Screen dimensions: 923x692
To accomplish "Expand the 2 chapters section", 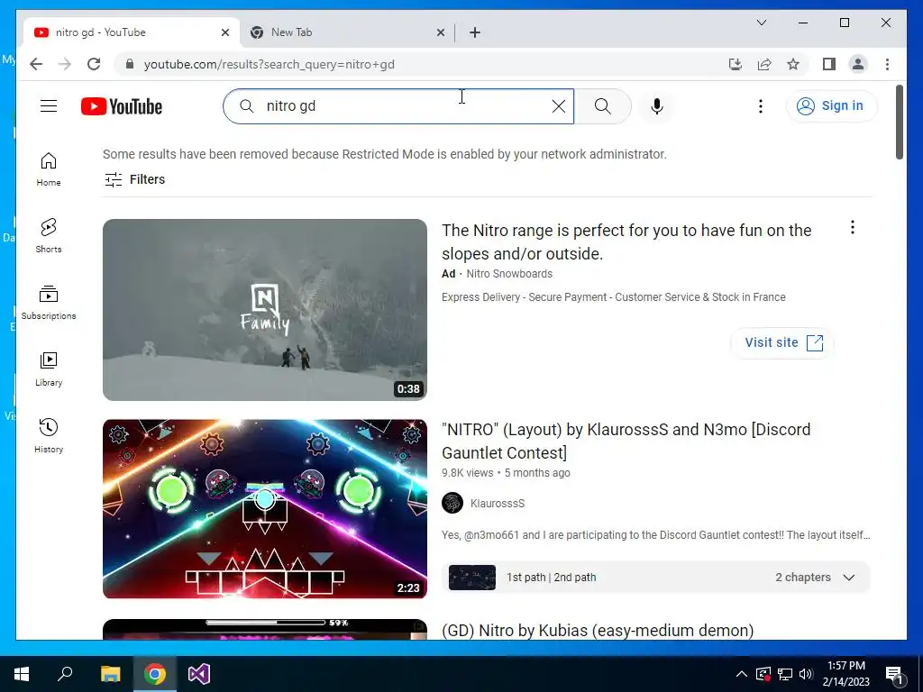I will 815,578.
